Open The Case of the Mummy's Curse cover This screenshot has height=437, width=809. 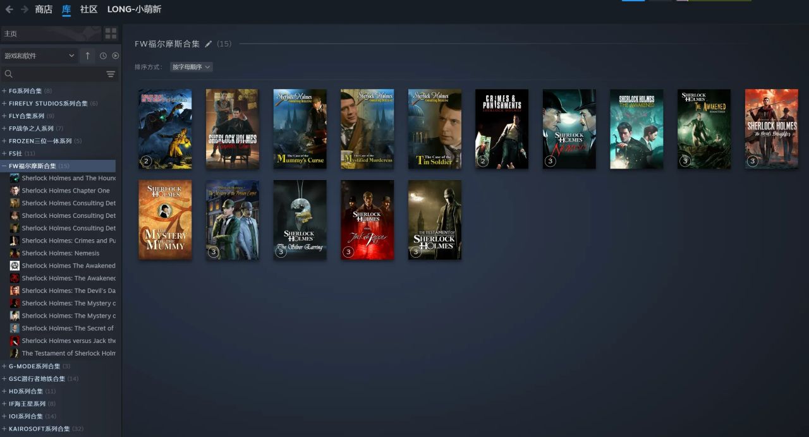coord(300,129)
